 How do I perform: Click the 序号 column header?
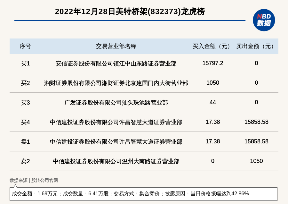[25, 46]
